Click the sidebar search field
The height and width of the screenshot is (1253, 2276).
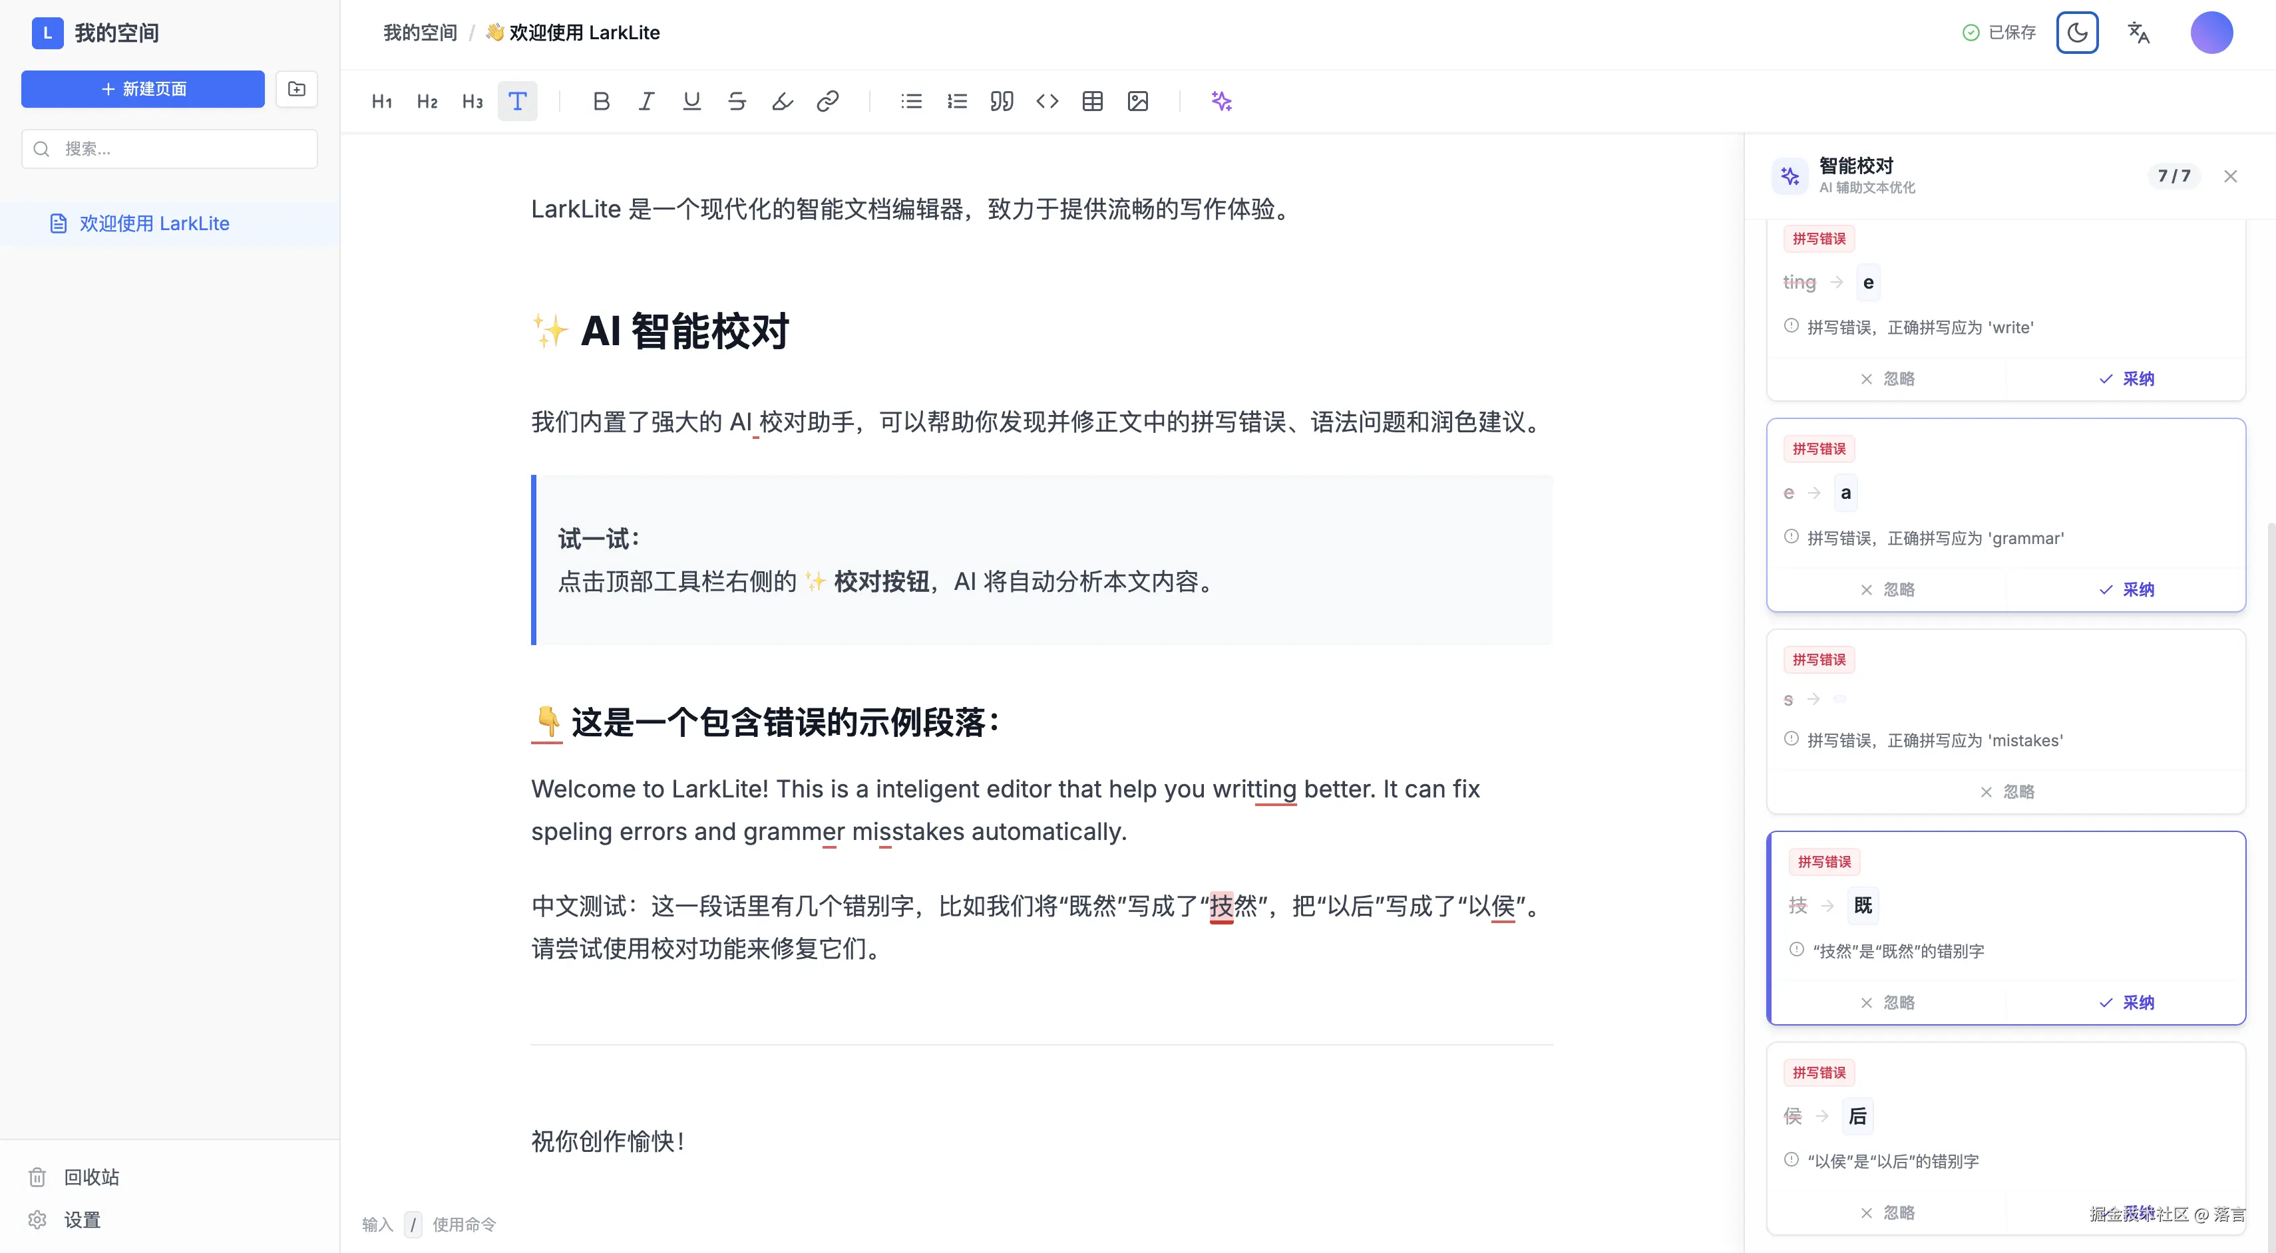click(x=169, y=148)
